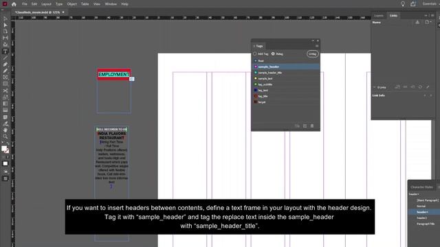Open the Links panel flyout menu
This screenshot has width=440, height=247.
[432, 15]
